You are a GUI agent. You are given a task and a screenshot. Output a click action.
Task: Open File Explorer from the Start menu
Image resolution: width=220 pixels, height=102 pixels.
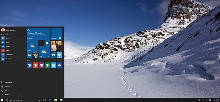7,83
